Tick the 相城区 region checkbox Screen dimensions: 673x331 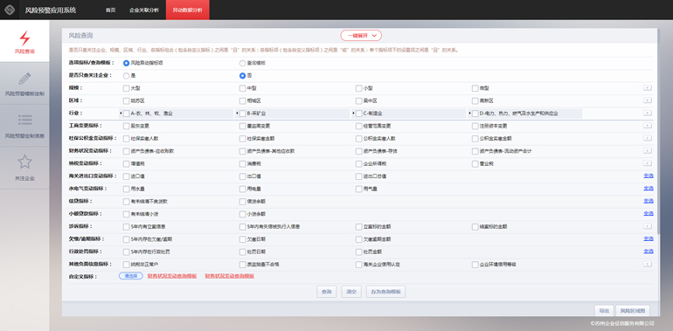242,100
